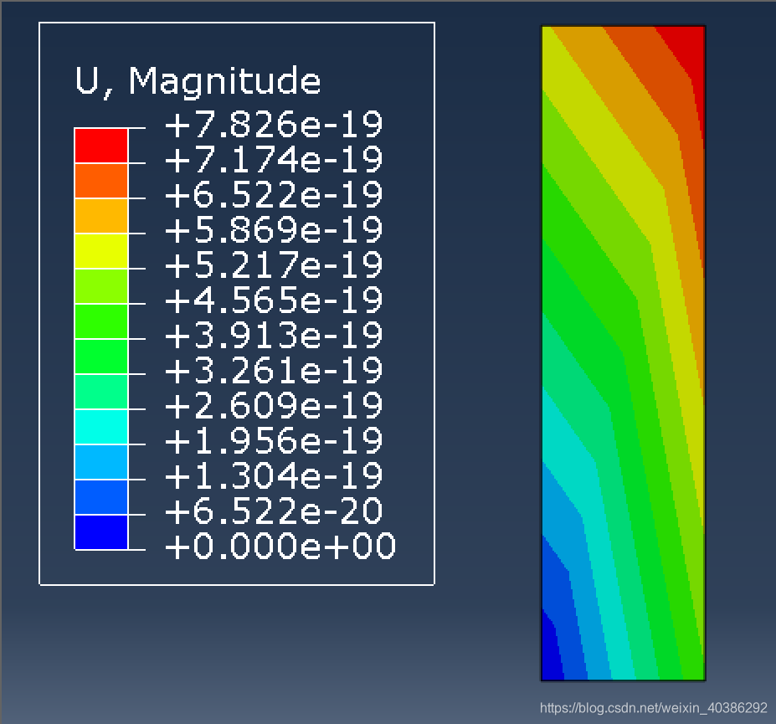This screenshot has height=724, width=776.
Task: Click the orange-red swatch below the red one
Action: tap(101, 181)
